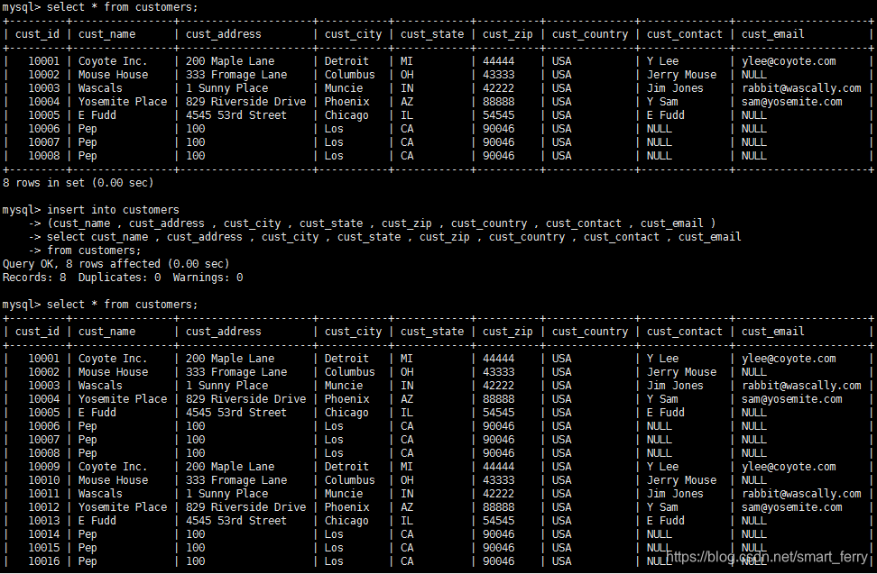Screen dimensions: 877x574
Task: Click 'Warnings: 0' in the result summary
Action: click(x=208, y=278)
